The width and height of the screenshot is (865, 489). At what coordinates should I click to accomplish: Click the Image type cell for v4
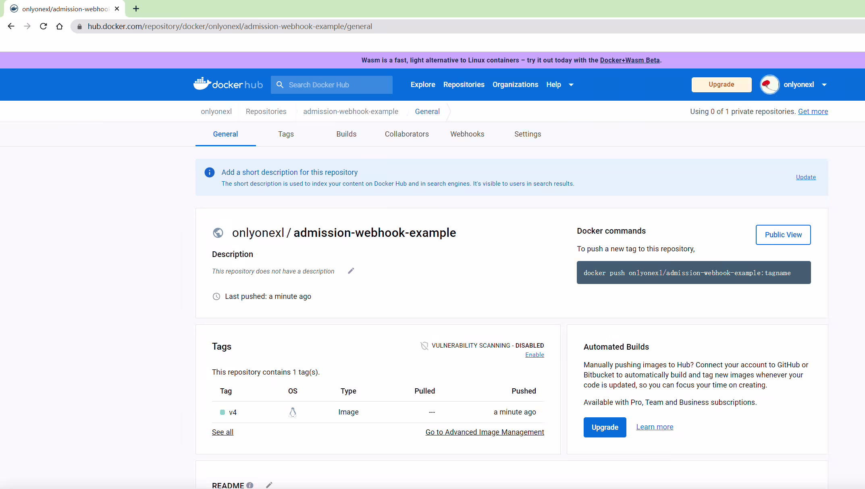(348, 412)
